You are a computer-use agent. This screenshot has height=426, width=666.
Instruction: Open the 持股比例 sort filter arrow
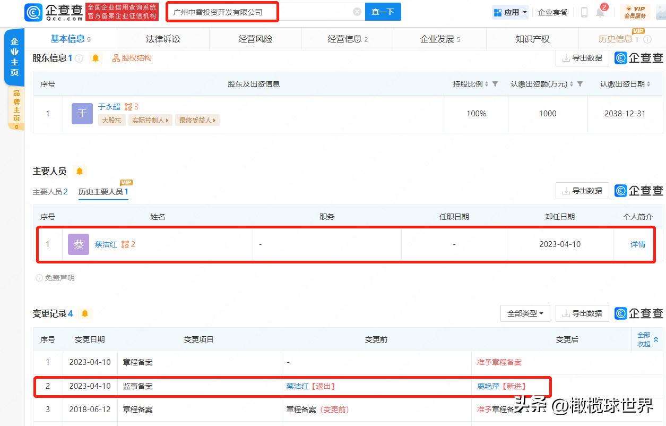tap(496, 83)
